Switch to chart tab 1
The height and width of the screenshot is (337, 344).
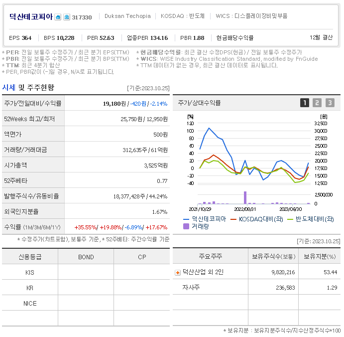tap(305, 103)
